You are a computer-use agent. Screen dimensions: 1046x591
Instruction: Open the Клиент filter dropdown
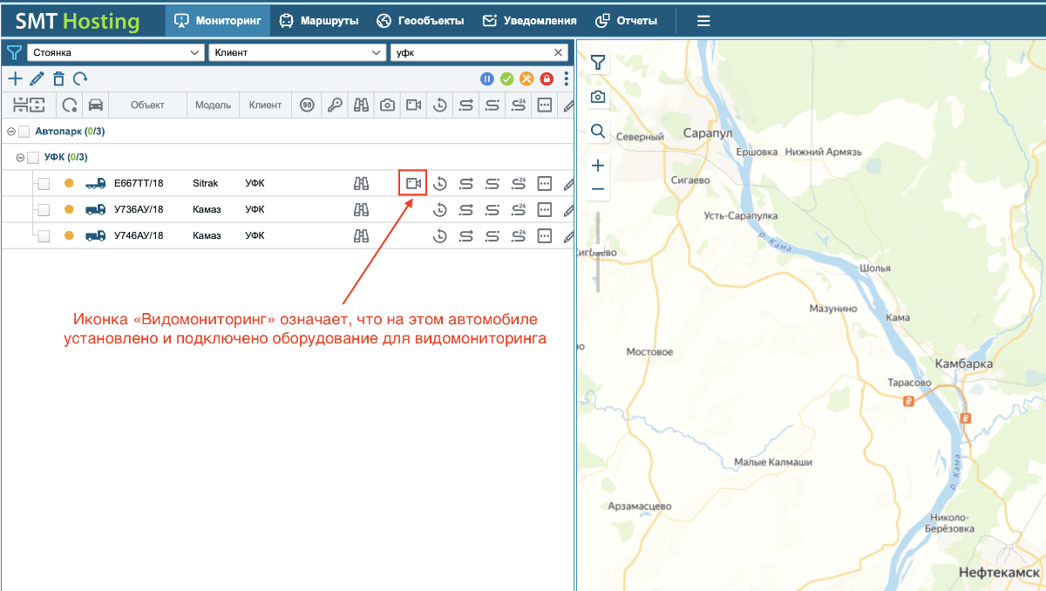[x=296, y=52]
